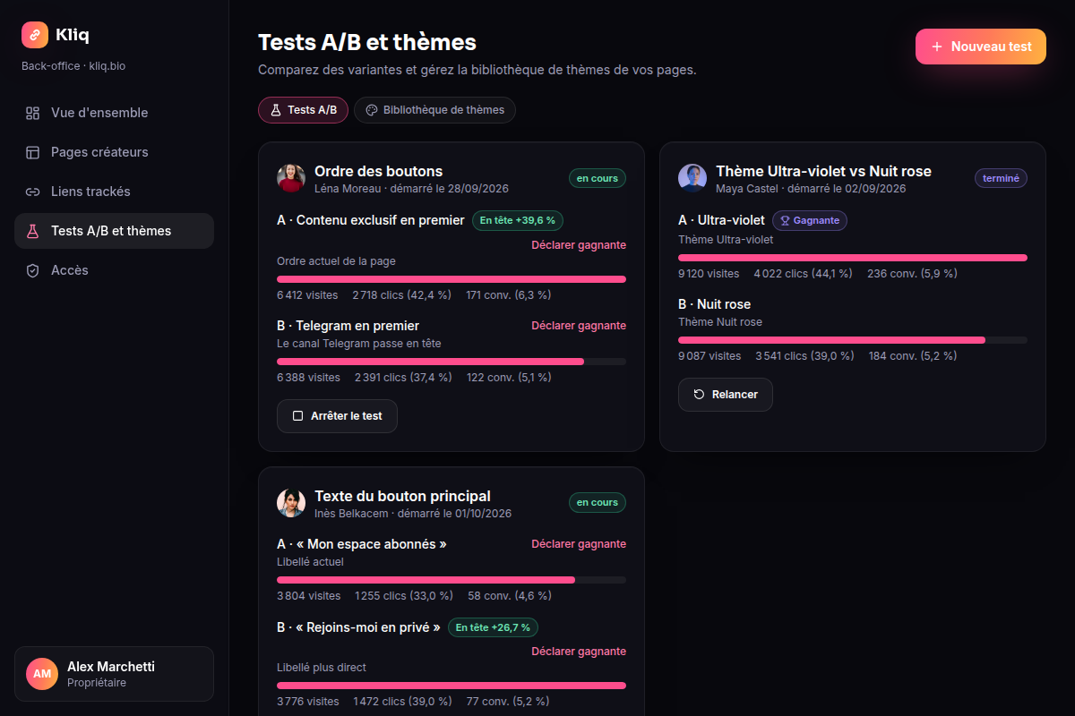Click the Kliq logo icon

tap(34, 35)
